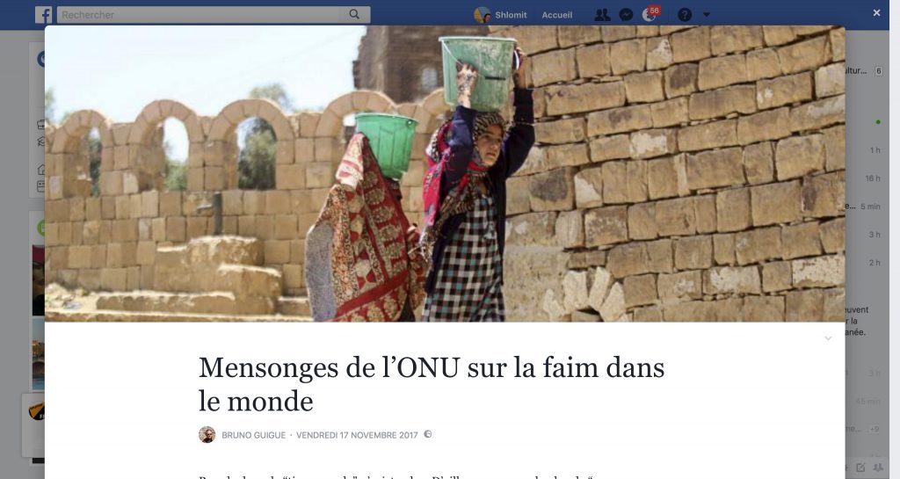Click the note date Vendredi 17 Novembre 2017
900x479 pixels.
point(357,435)
